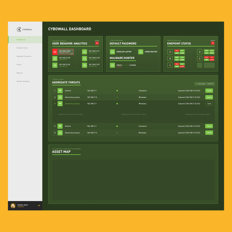Expand details for threat row 1
Image resolution: width=232 pixels, height=232 pixels.
click(x=209, y=90)
